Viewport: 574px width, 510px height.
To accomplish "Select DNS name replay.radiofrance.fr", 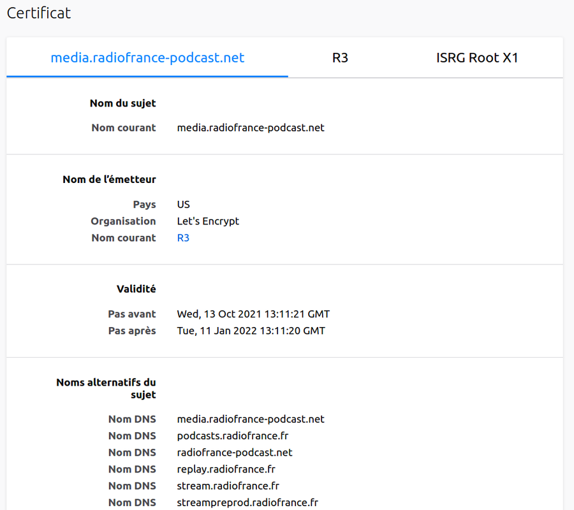I will point(226,469).
